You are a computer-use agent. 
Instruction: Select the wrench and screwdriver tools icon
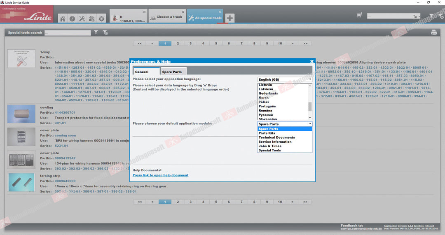[82, 19]
